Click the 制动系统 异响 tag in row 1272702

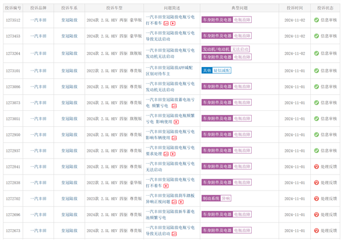217,198
